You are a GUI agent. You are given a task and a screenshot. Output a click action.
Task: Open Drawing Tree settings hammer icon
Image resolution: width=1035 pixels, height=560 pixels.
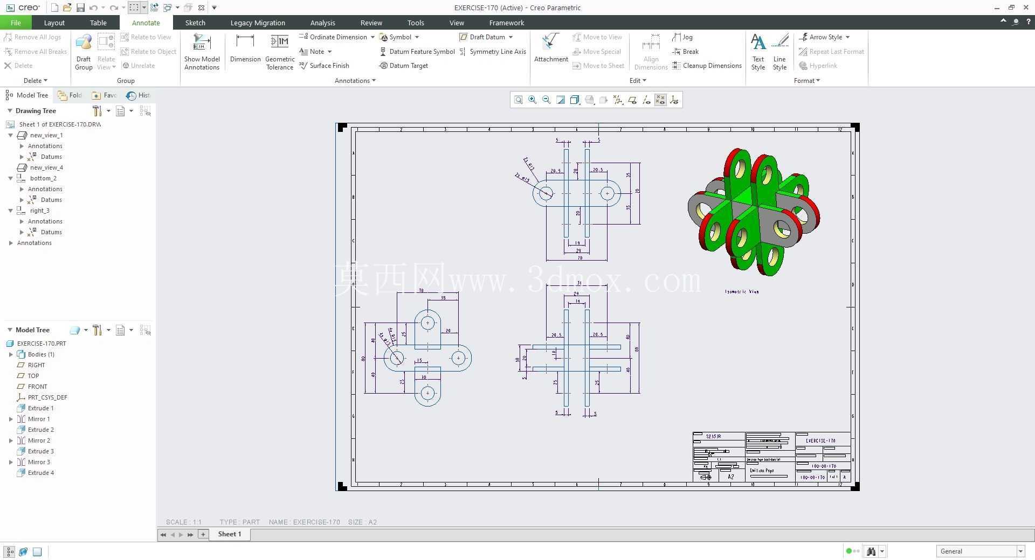point(97,111)
